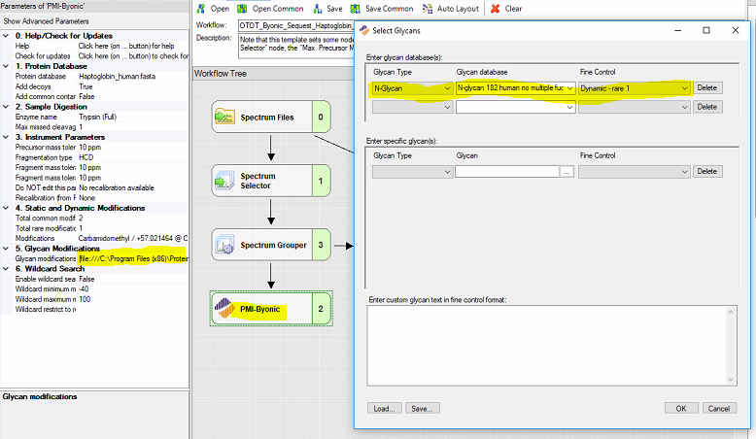Select the Spectrum Selector node icon
This screenshot has width=756, height=439.
coord(224,181)
